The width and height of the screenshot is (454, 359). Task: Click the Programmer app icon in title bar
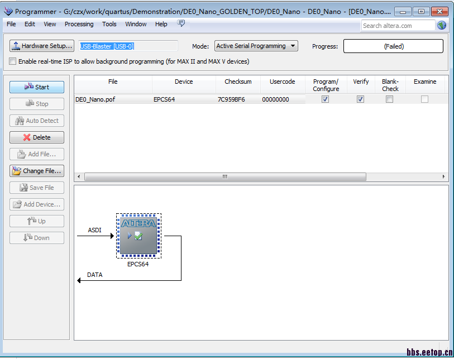click(x=8, y=11)
